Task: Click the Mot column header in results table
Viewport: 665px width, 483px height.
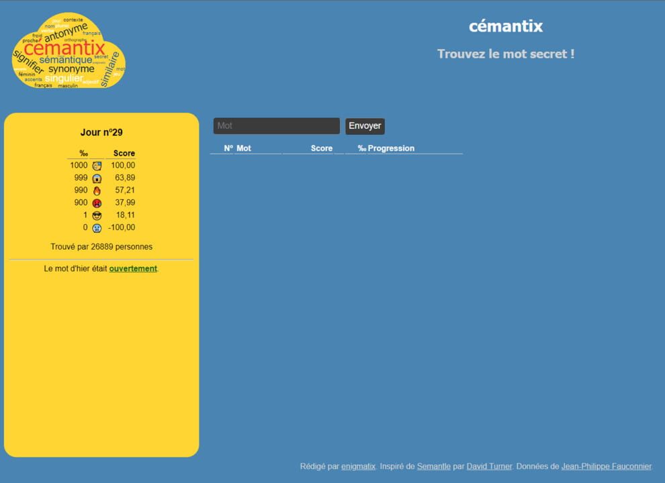Action: pos(244,148)
